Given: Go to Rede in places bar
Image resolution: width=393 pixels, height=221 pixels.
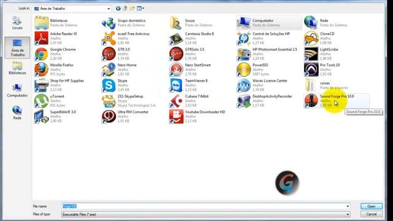Looking at the screenshot, I should pyautogui.click(x=17, y=112).
